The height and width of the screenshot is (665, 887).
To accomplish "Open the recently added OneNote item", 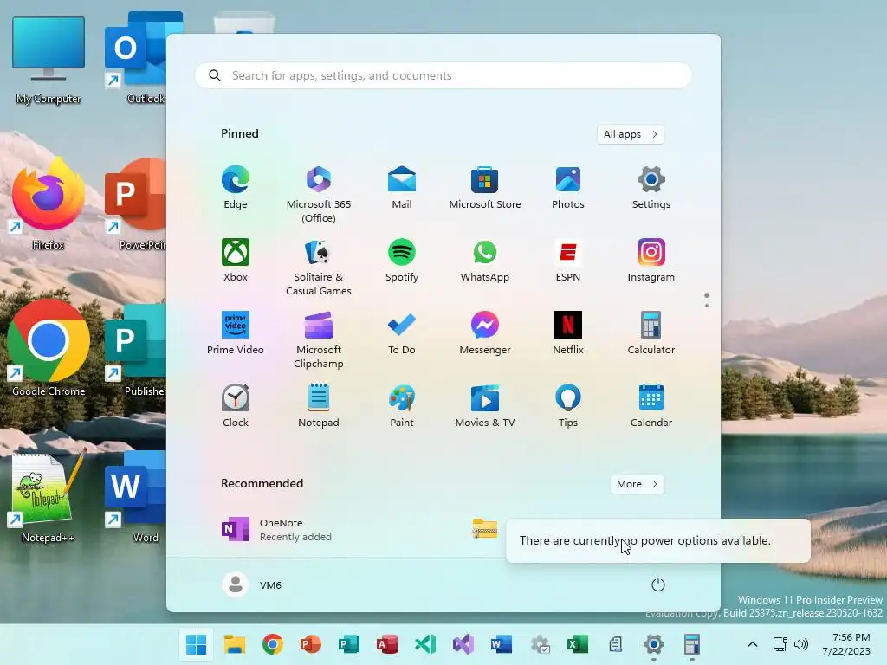I will [x=277, y=529].
